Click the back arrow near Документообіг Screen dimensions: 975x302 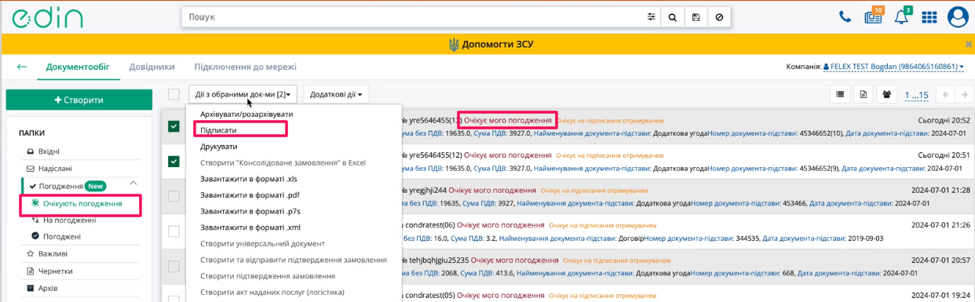pyautogui.click(x=22, y=67)
